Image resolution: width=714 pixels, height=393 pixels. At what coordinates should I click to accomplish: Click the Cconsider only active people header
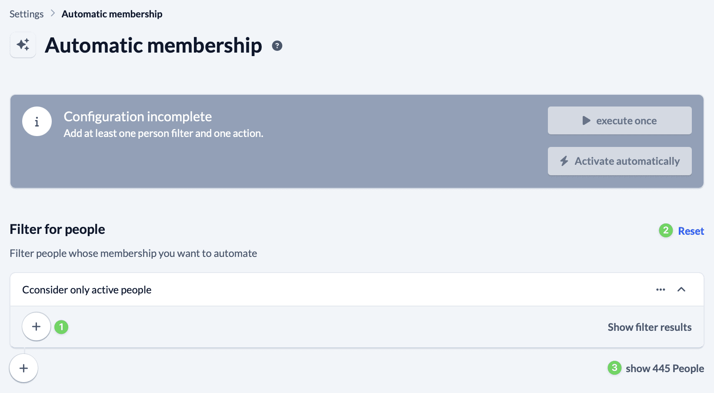tap(87, 290)
